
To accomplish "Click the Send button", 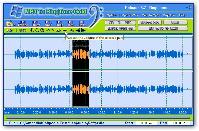I will [x=175, y=23].
